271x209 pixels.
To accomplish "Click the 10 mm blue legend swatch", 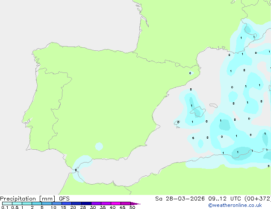I will [x=57, y=203].
